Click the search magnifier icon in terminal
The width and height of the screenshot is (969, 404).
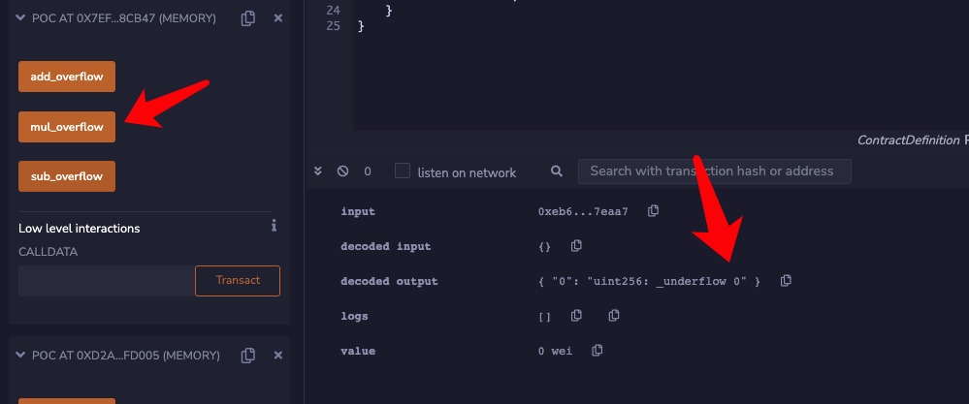[557, 171]
